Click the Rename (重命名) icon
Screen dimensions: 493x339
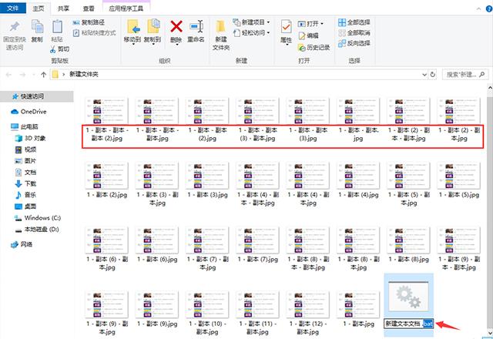click(x=196, y=27)
